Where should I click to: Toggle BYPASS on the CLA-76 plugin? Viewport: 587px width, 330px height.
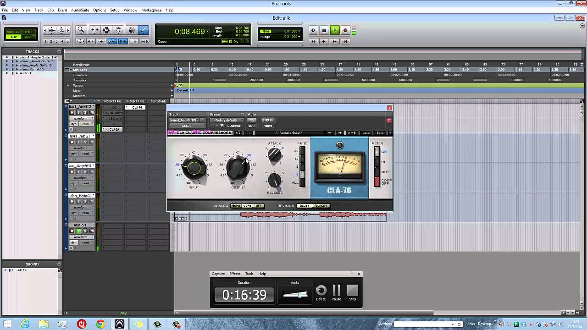[267, 120]
